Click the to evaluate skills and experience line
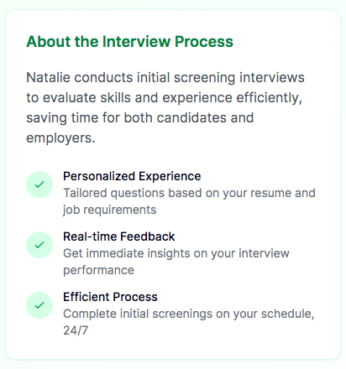The height and width of the screenshot is (369, 346). (x=165, y=98)
